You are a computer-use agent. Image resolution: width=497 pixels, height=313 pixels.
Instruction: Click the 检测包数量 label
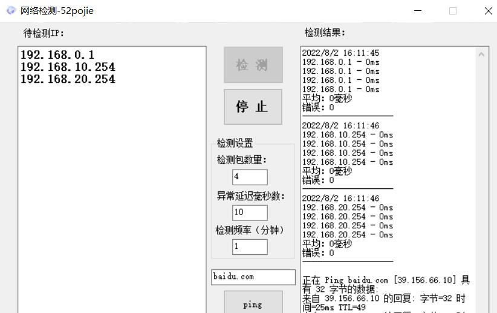(242, 160)
